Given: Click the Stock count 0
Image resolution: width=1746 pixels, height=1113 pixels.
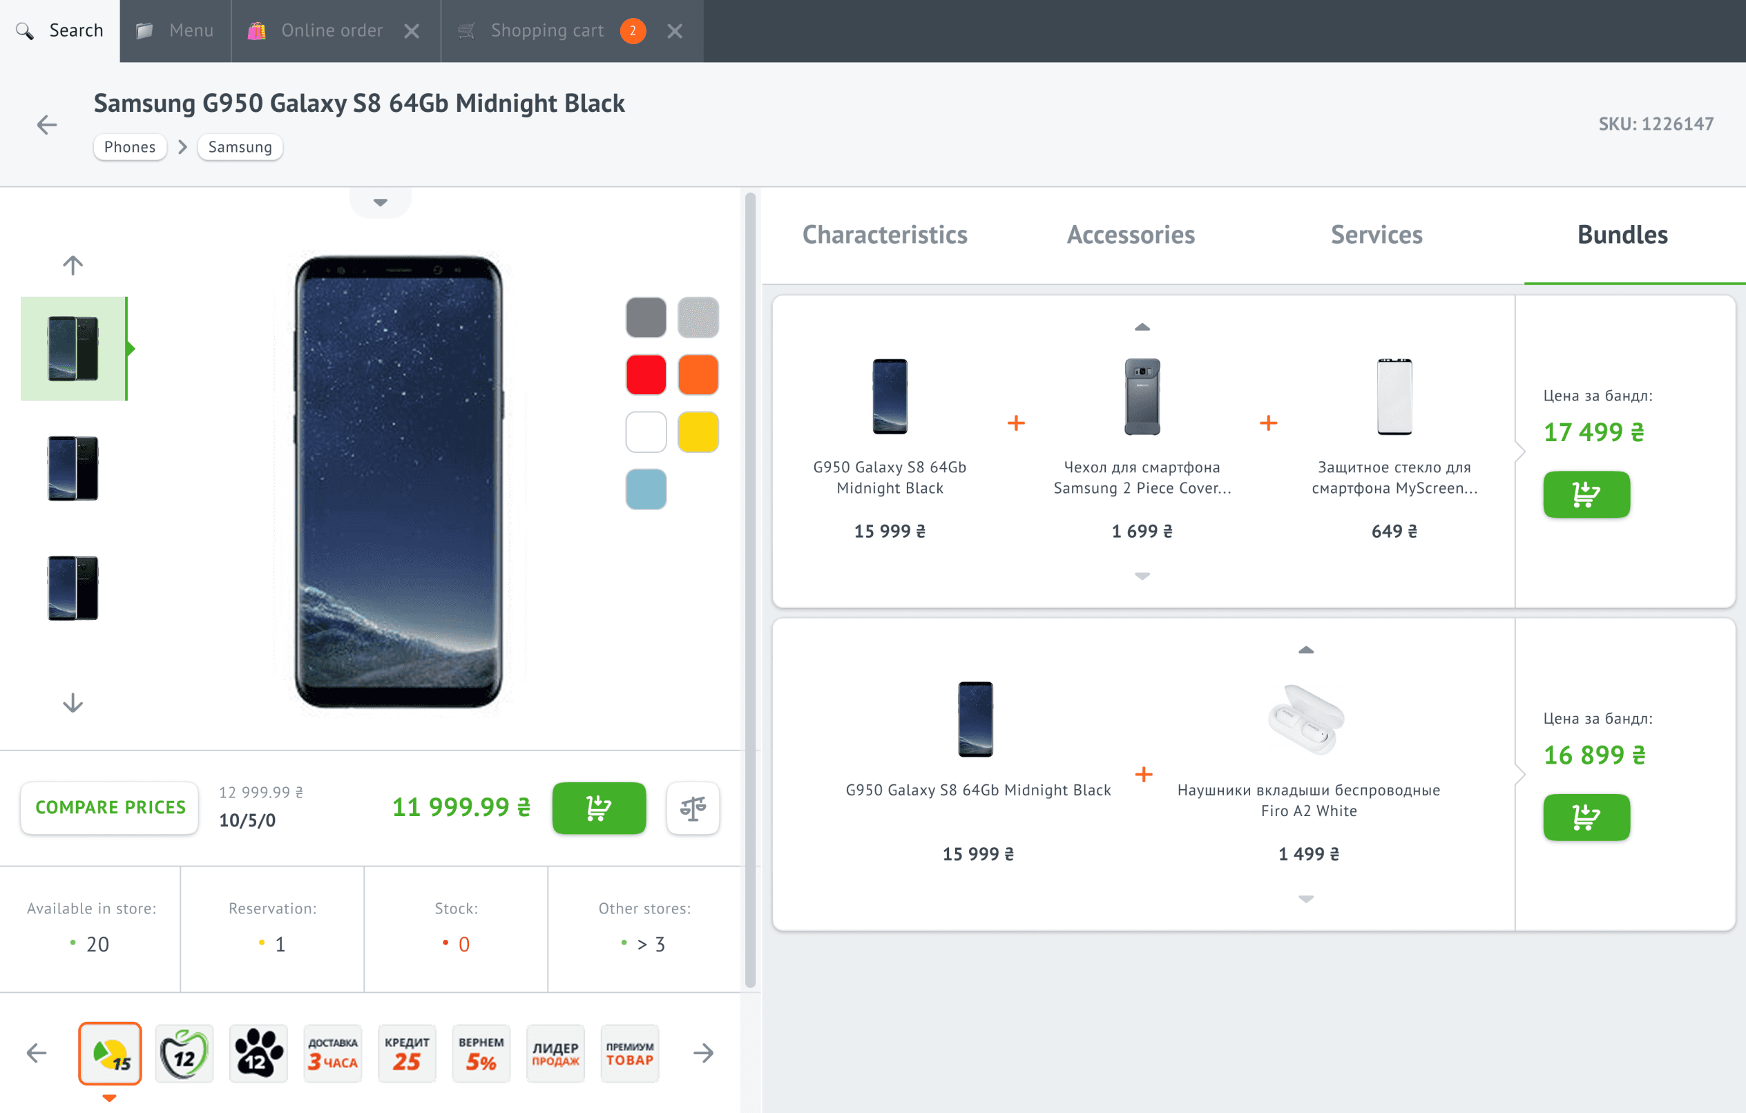Looking at the screenshot, I should pos(464,944).
